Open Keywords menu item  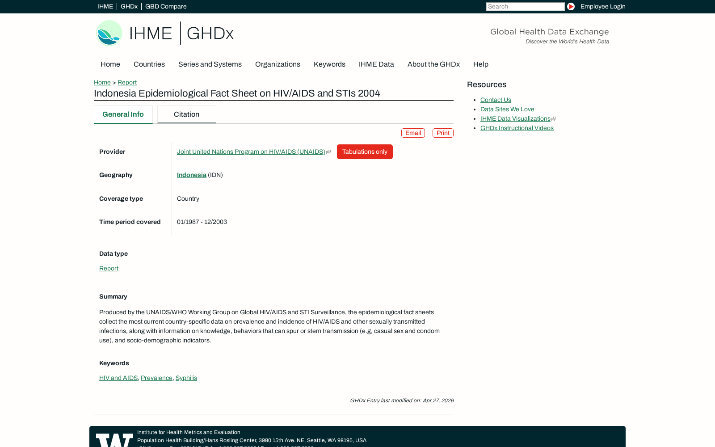[x=329, y=64]
